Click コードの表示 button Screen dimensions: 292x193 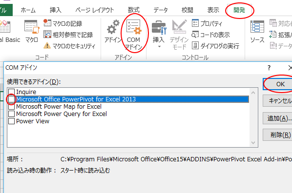pos(211,35)
